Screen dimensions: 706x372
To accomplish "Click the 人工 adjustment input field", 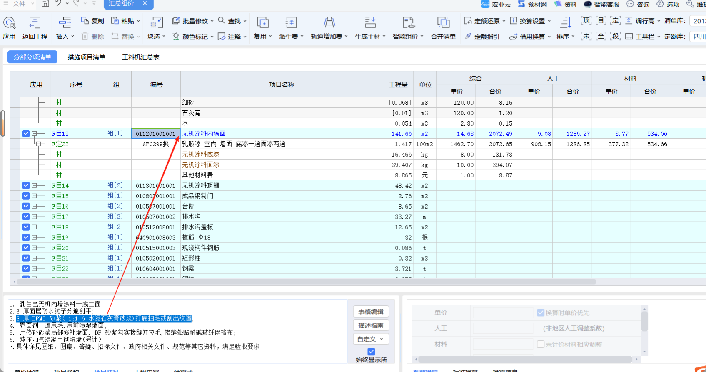I will click(x=503, y=328).
